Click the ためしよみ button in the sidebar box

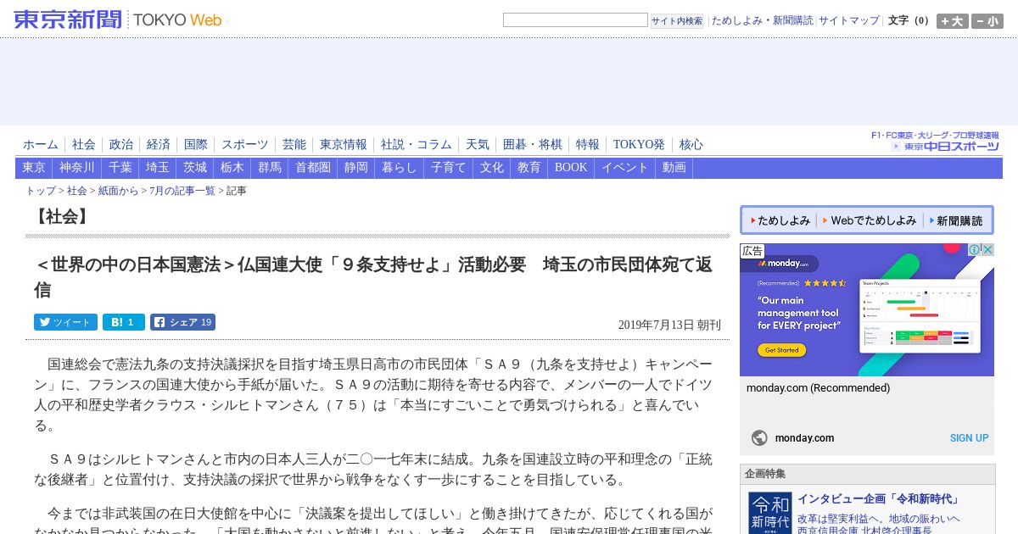(x=780, y=220)
